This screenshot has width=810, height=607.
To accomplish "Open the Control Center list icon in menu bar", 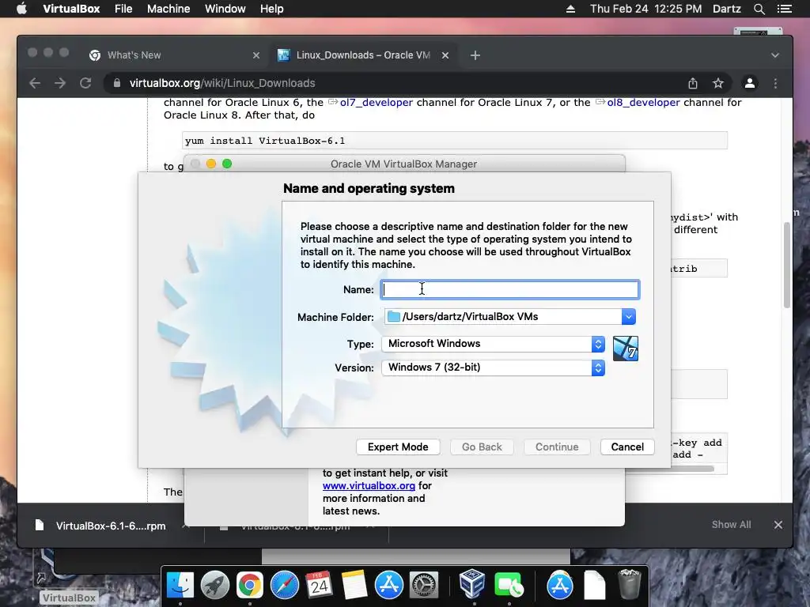I will [x=784, y=9].
